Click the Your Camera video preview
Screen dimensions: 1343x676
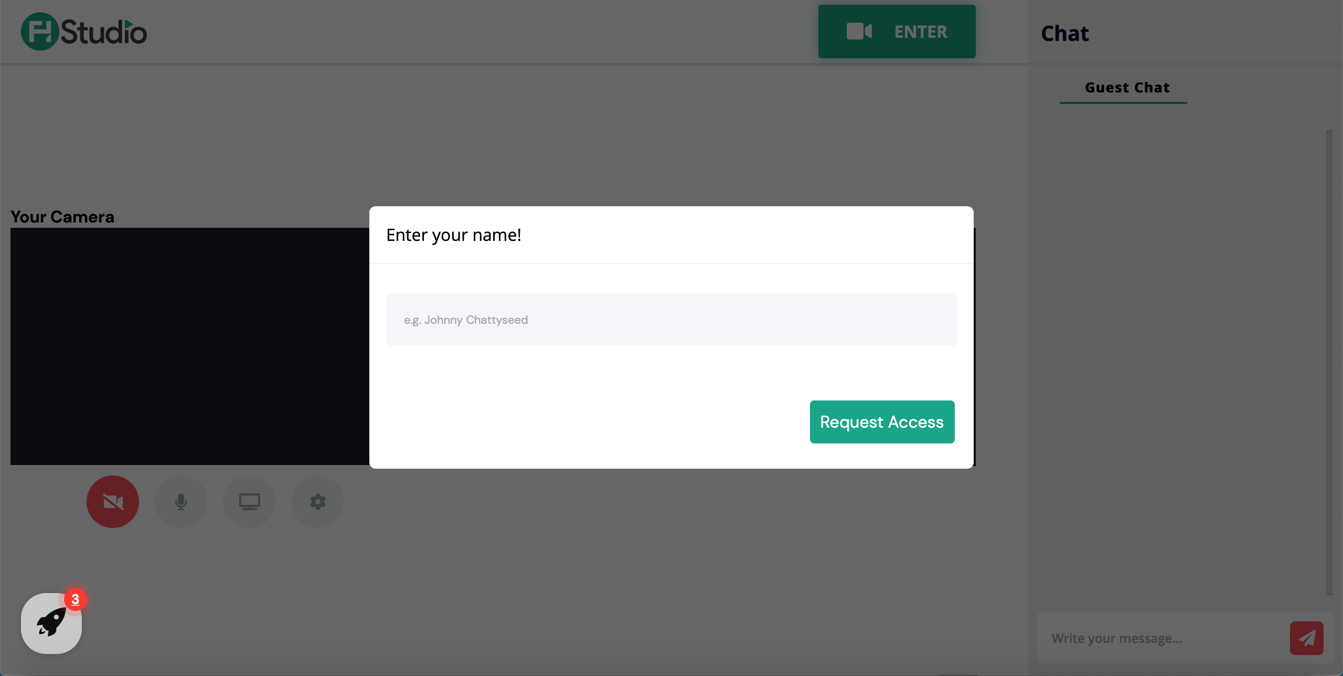(189, 346)
